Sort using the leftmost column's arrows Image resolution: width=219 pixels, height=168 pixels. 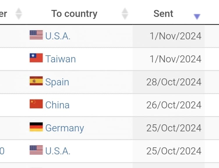tap(19, 14)
